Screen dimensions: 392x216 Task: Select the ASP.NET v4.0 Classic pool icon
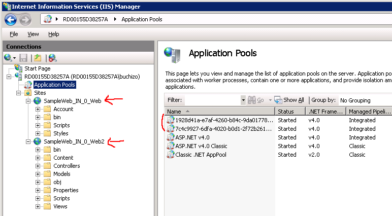(x=171, y=146)
